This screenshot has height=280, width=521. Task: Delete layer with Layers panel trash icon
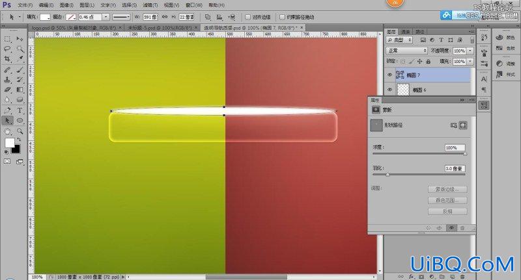tap(462, 277)
